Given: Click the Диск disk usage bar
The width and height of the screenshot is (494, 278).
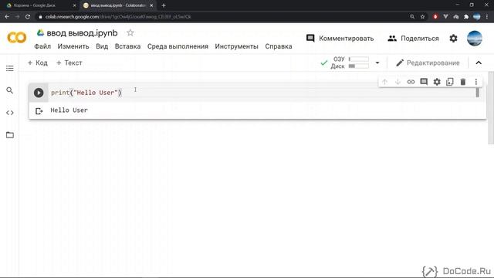Looking at the screenshot, I should point(358,66).
